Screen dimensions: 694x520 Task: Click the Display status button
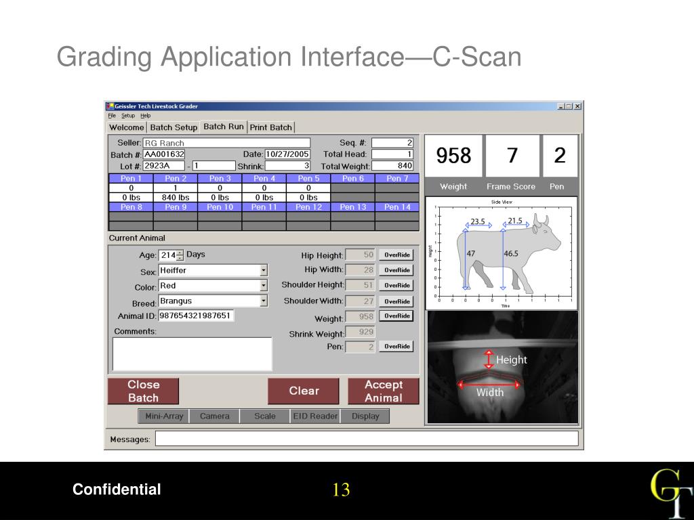point(365,416)
